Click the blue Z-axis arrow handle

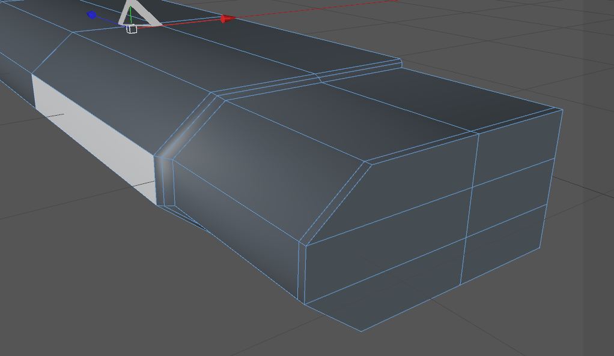point(92,15)
